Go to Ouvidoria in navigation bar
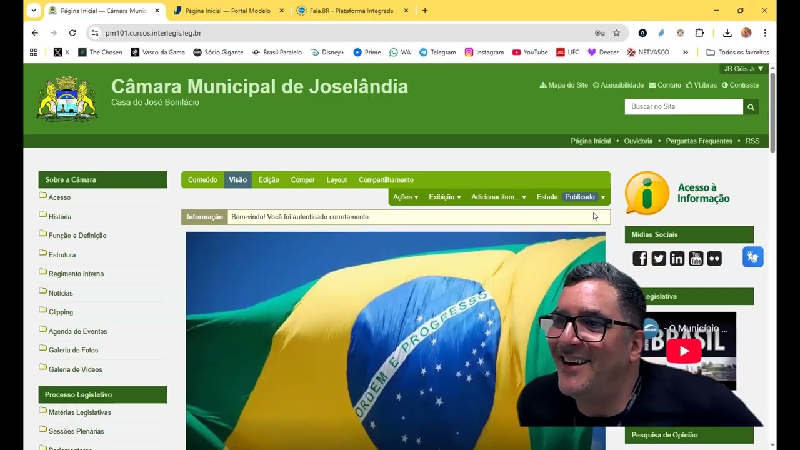Image resolution: width=800 pixels, height=450 pixels. [x=638, y=141]
